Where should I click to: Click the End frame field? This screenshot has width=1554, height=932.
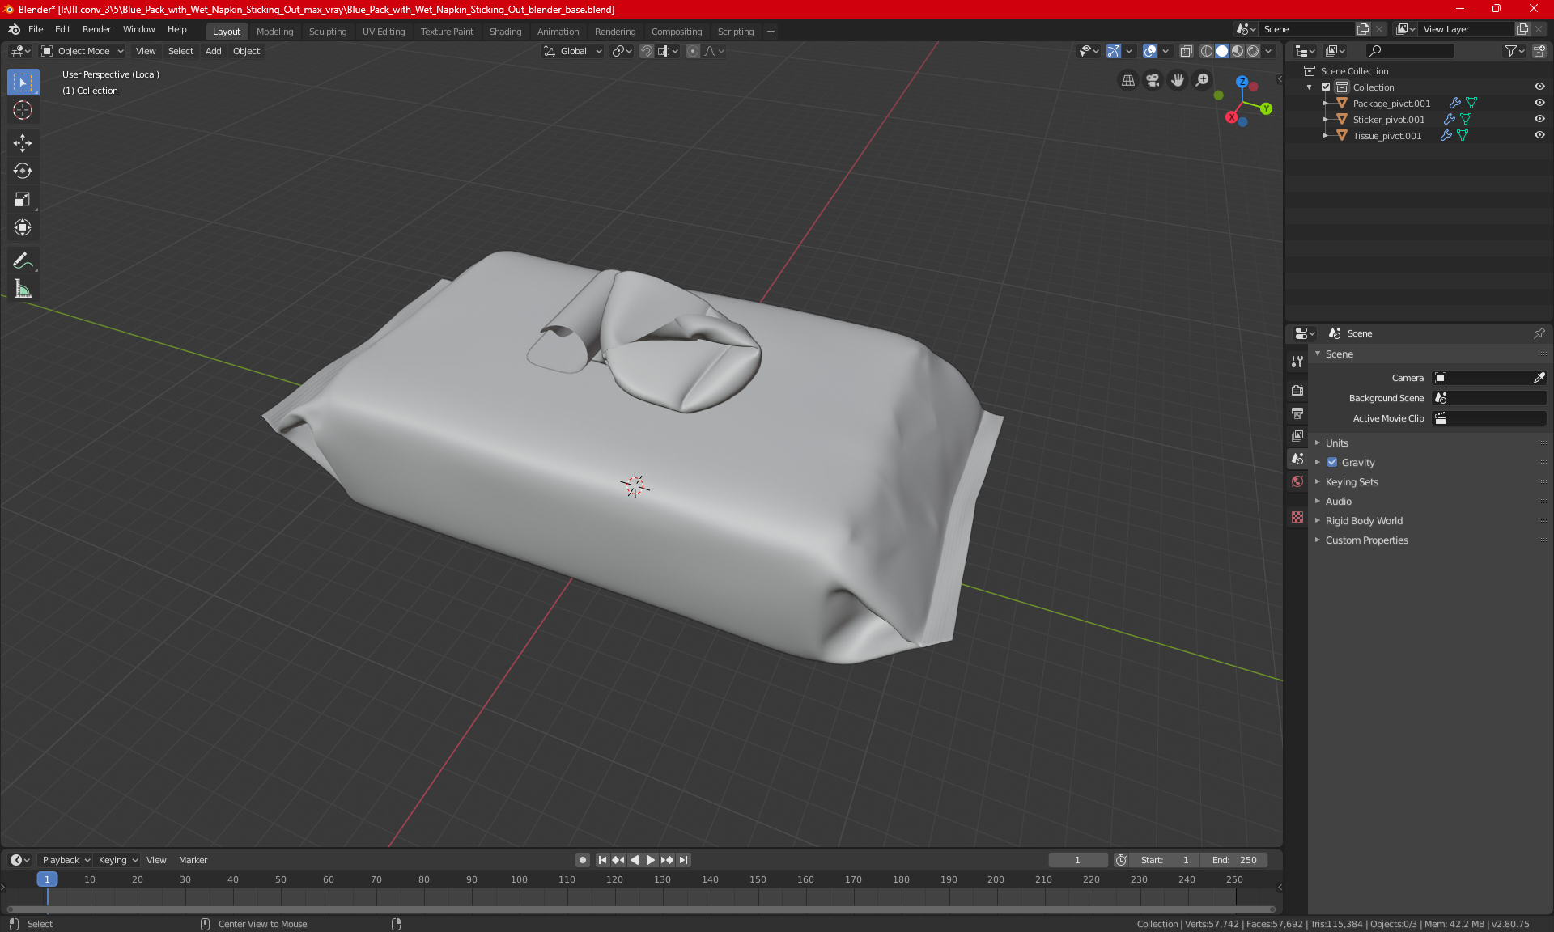point(1234,860)
